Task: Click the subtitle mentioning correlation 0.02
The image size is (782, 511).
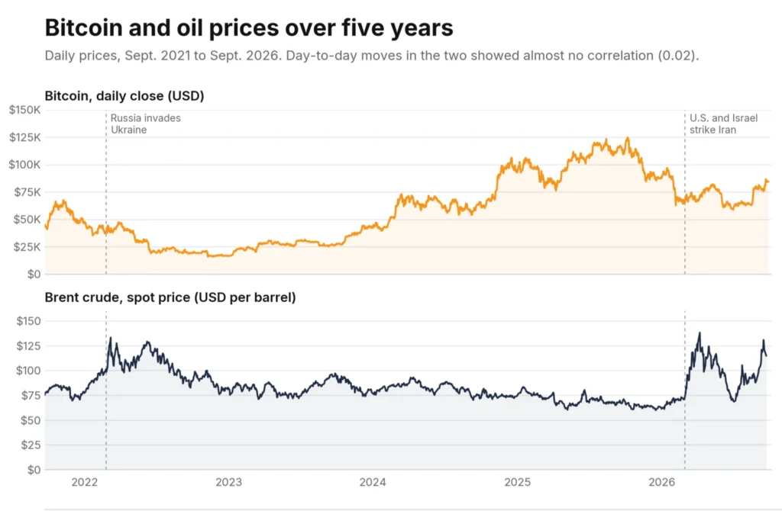Action: [372, 55]
